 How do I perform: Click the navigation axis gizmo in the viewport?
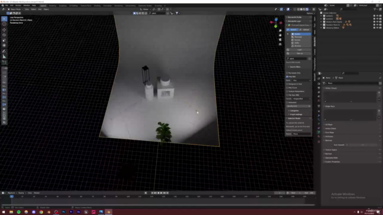click(x=276, y=23)
